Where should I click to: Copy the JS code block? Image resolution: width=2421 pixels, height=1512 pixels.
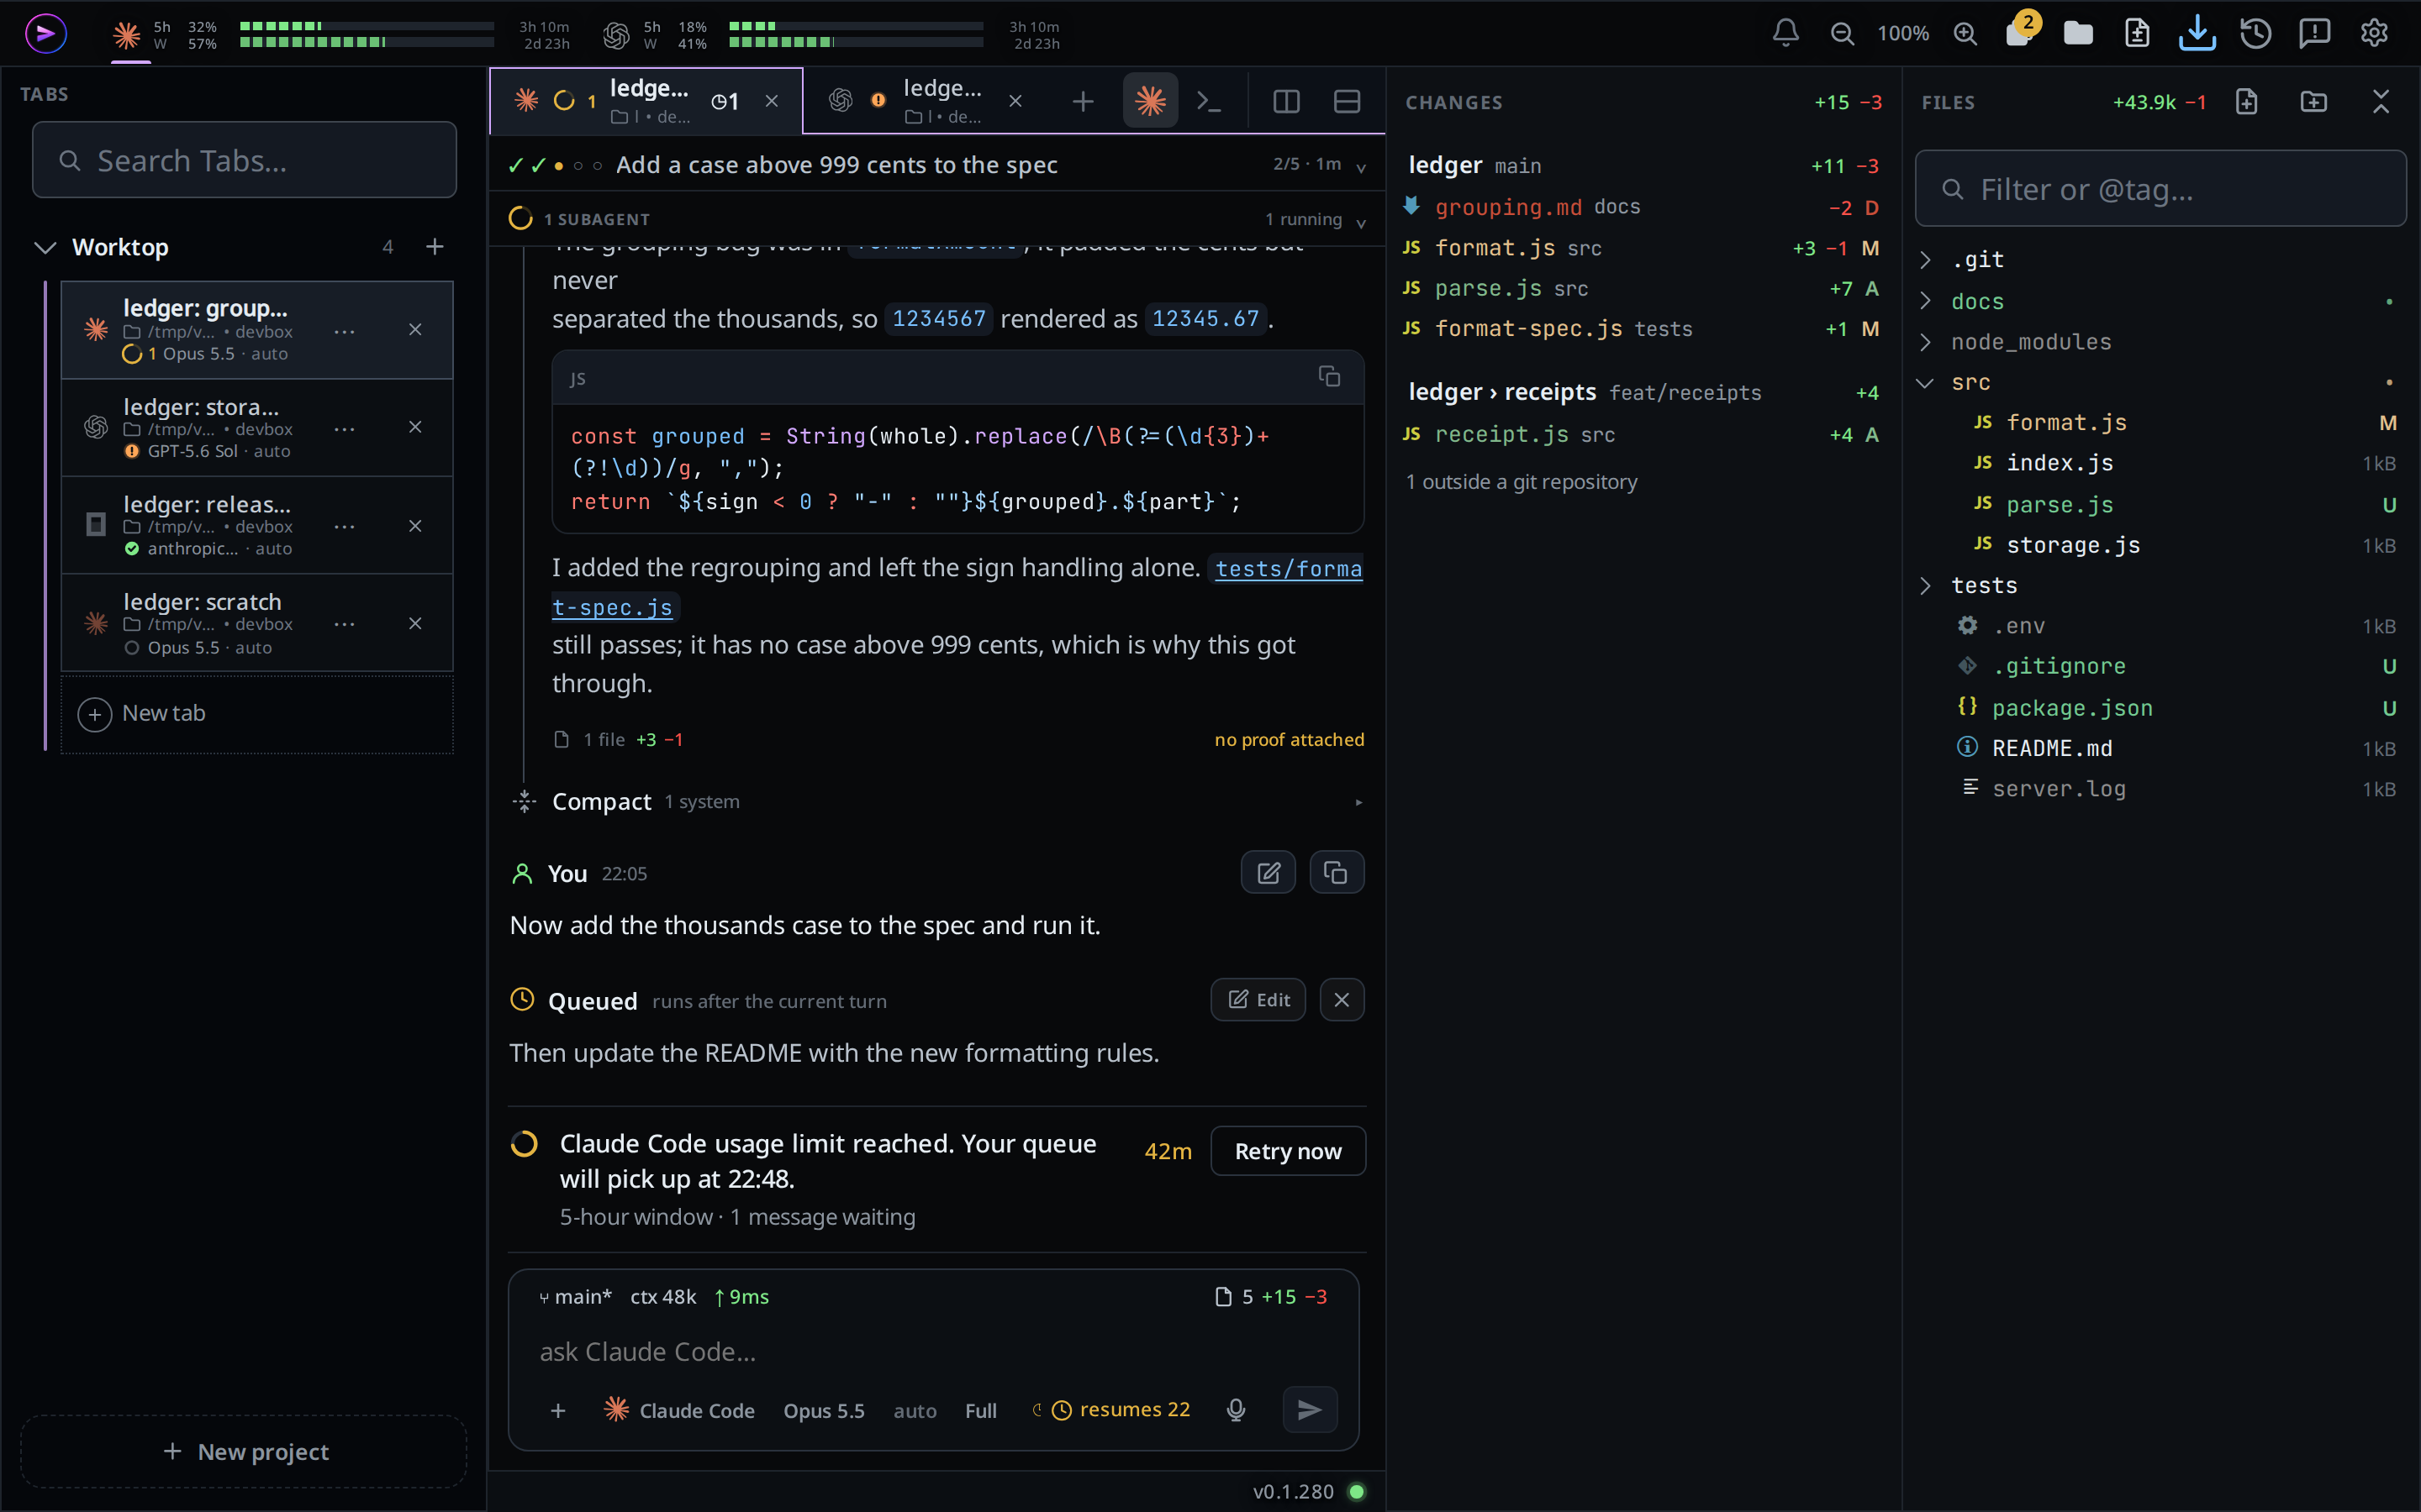point(1330,376)
